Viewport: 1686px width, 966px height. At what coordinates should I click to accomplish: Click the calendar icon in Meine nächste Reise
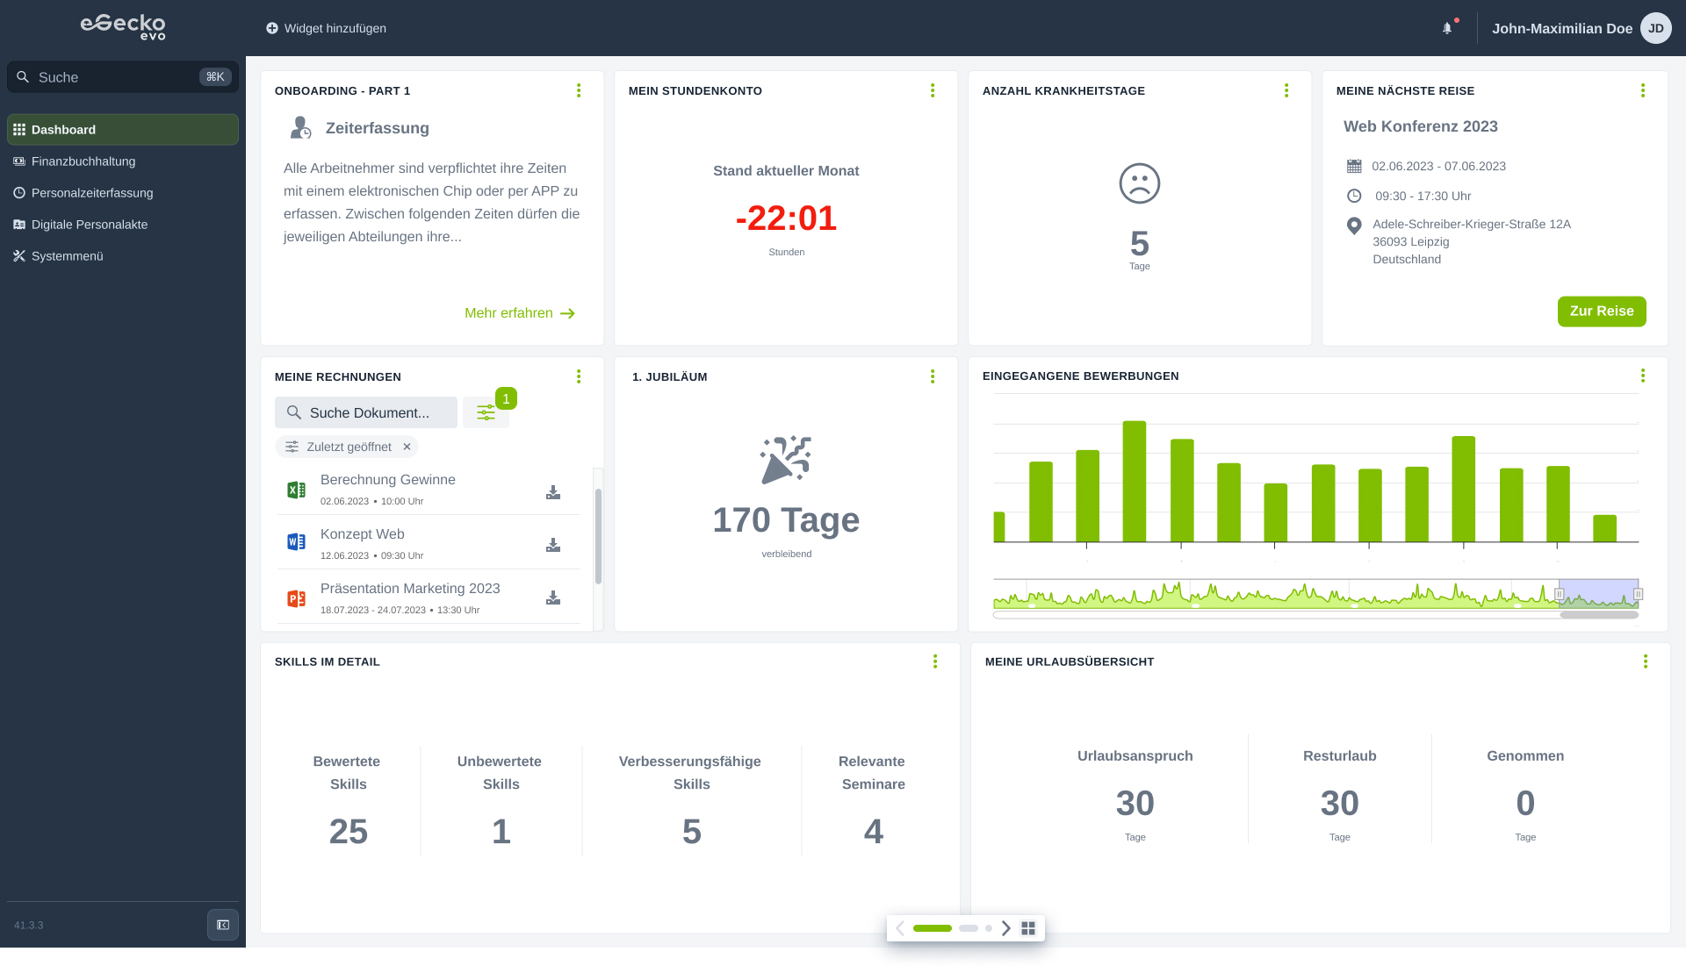pos(1354,166)
